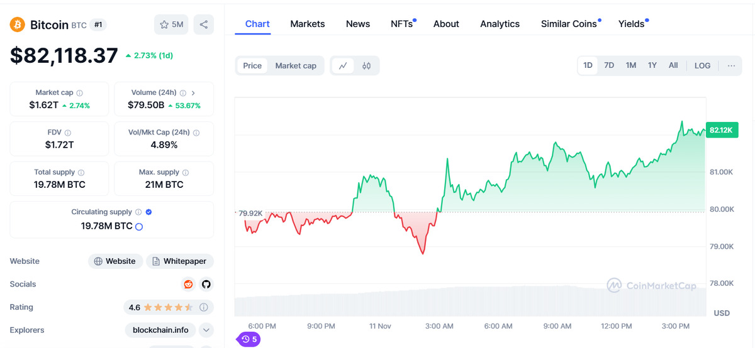The image size is (755, 348).
Task: Click the circulating supply progress circle
Action: coord(139,226)
